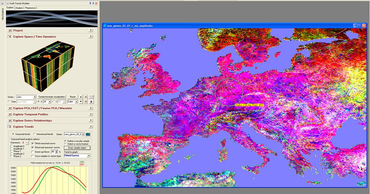
Task: Click the Draw sample region button
Action: click(x=76, y=148)
